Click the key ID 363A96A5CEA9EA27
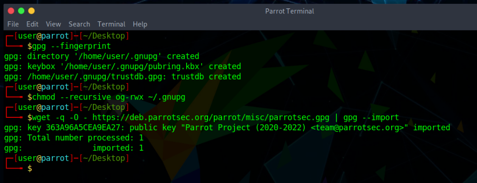The height and width of the screenshot is (183, 477). [85, 128]
